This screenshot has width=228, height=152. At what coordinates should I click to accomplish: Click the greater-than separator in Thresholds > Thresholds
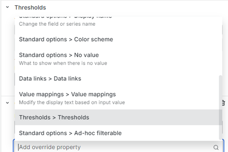click(x=54, y=118)
